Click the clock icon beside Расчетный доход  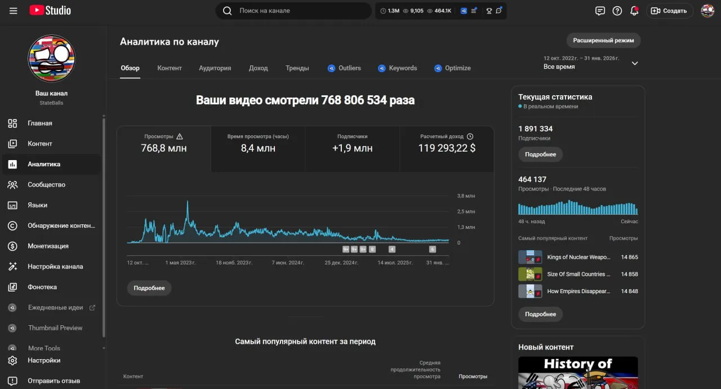tap(470, 136)
